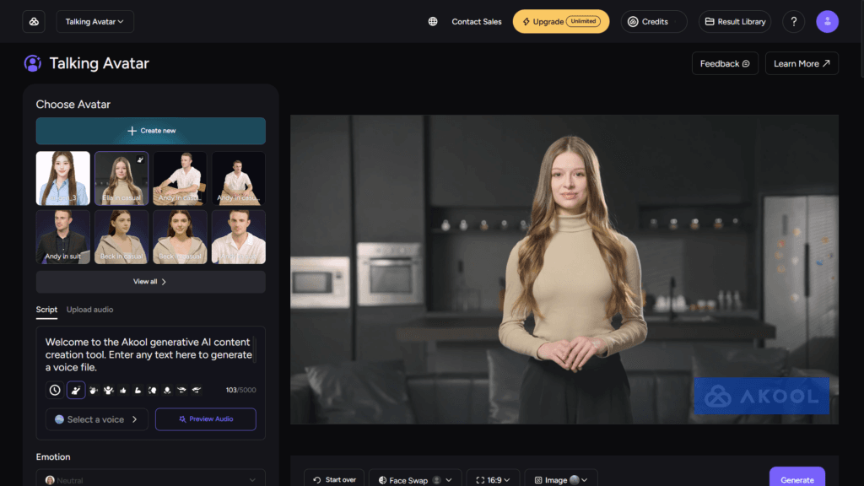Open the language globe icon
Screen dimensions: 864x486
click(x=433, y=22)
